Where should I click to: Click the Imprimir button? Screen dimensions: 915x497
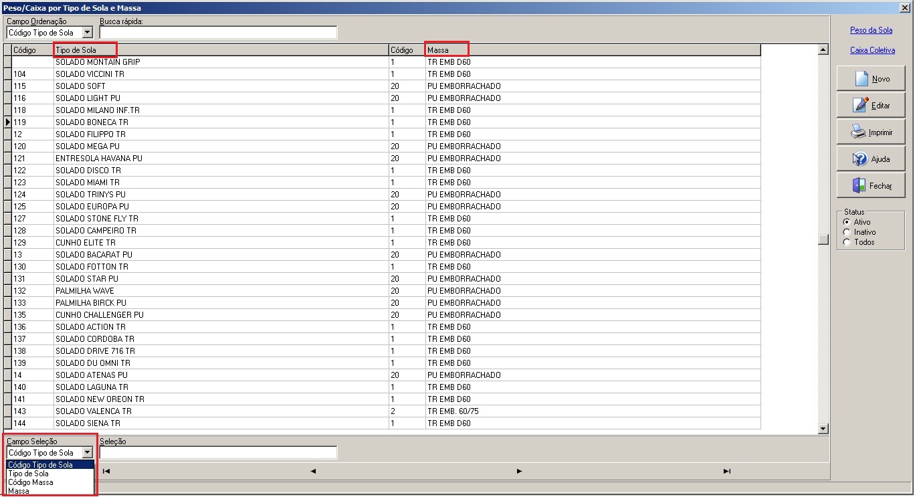point(870,132)
